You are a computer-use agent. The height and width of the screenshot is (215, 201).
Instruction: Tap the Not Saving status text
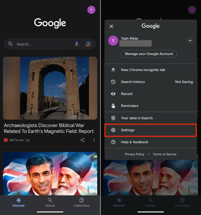pos(184,82)
